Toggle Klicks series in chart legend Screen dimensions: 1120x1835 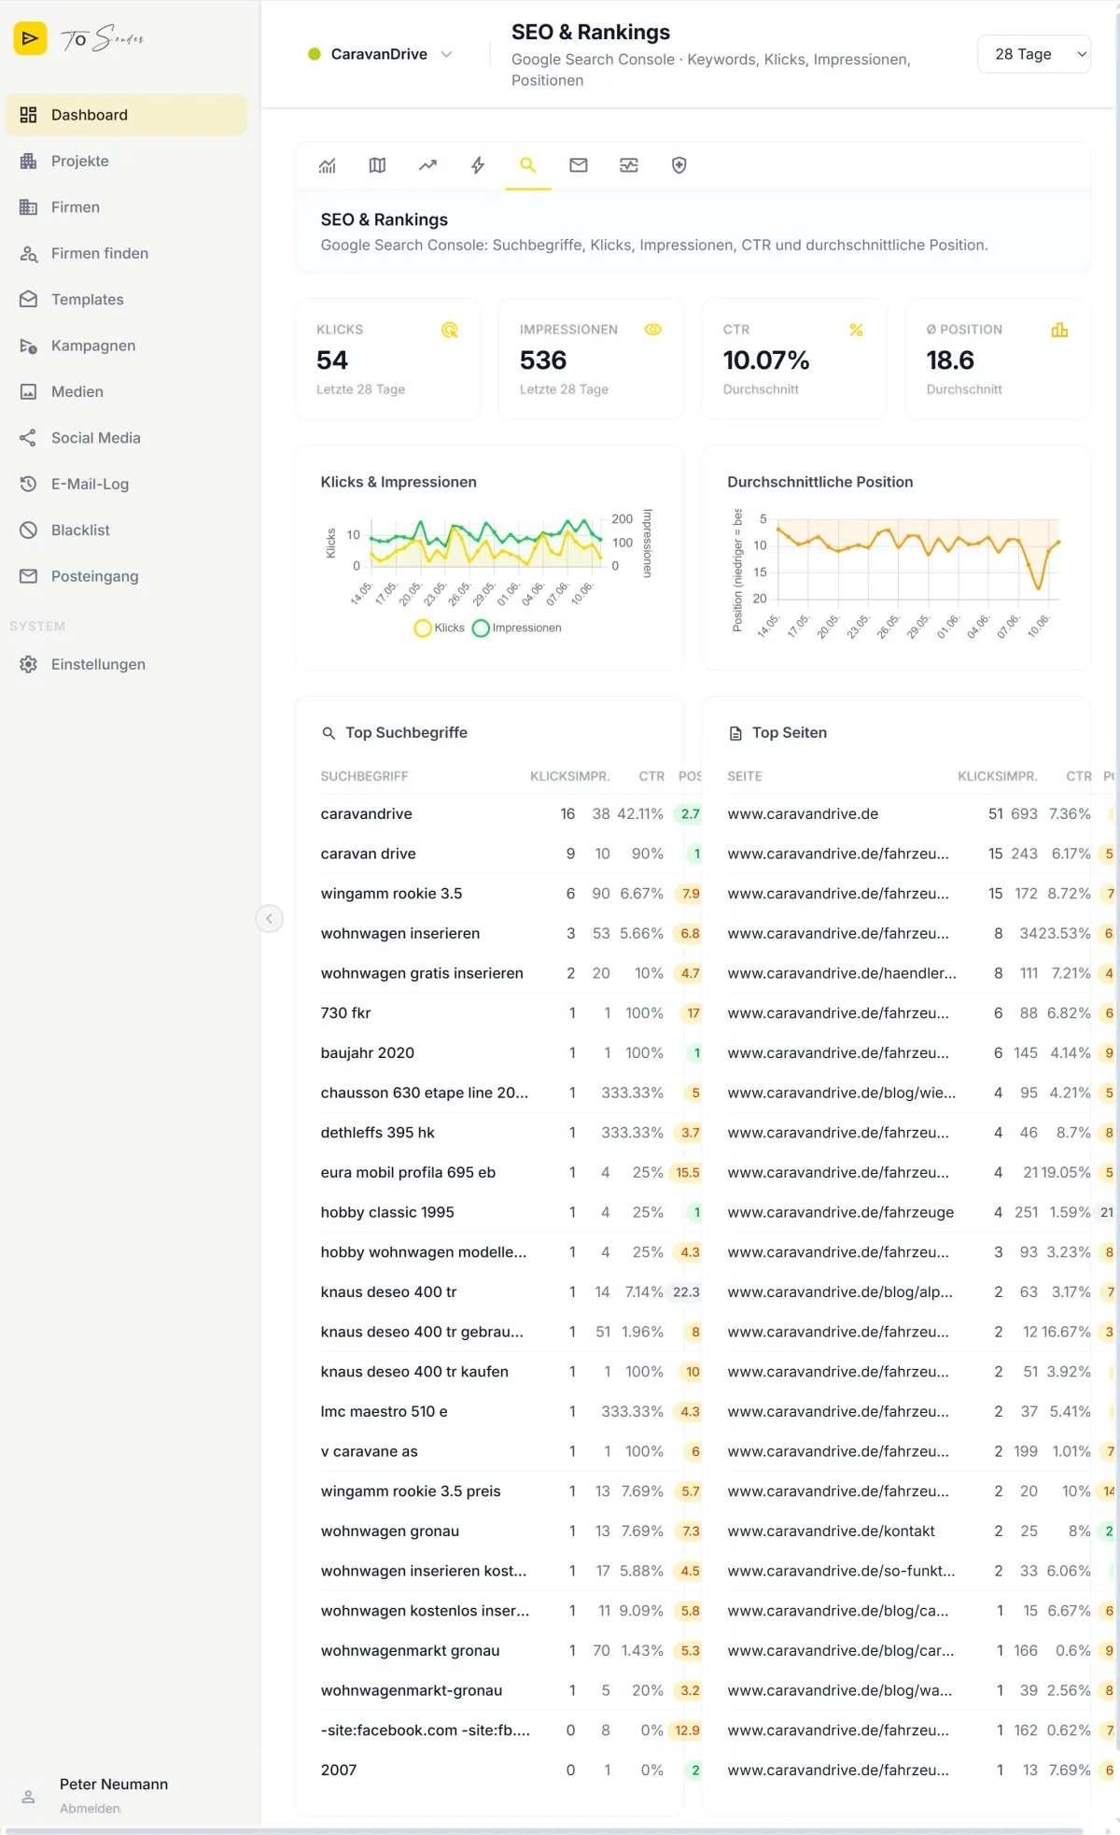(x=440, y=628)
